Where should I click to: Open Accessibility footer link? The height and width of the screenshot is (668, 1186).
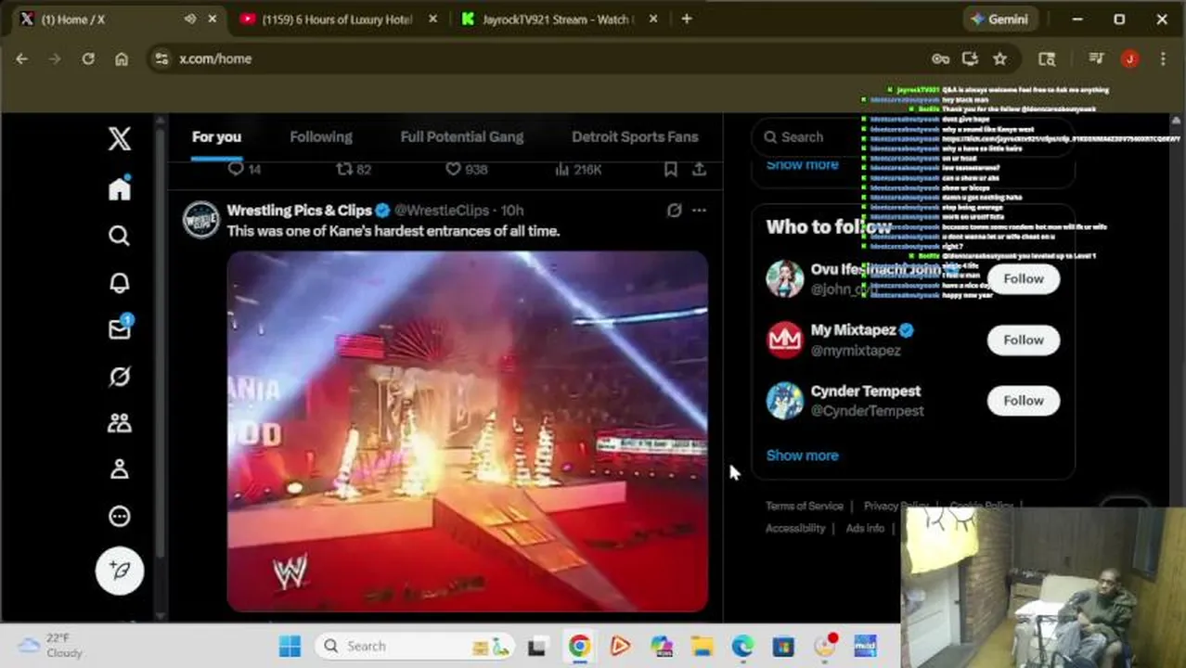[x=795, y=528]
